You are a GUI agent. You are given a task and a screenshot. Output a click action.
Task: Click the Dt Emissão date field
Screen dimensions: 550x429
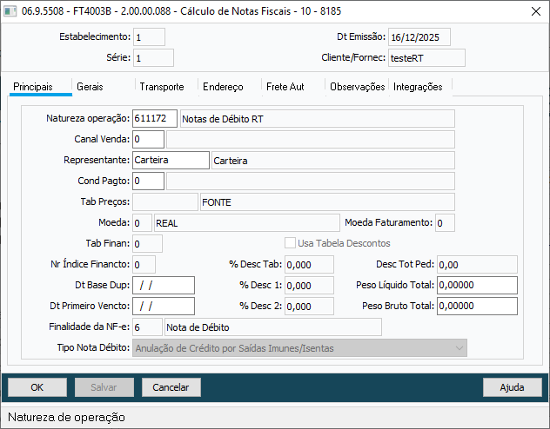[x=419, y=37]
